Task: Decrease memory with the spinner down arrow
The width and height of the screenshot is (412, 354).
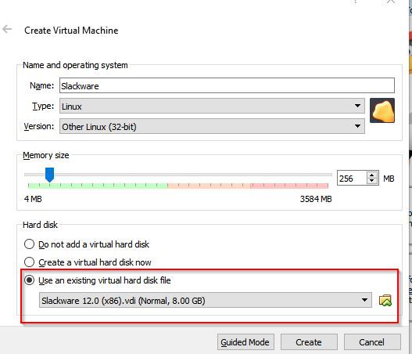Action: [x=371, y=181]
